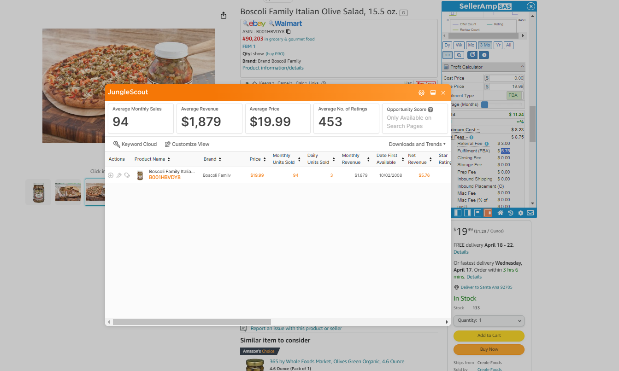Click the Add to Cart button
The height and width of the screenshot is (371, 619).
tap(489, 336)
